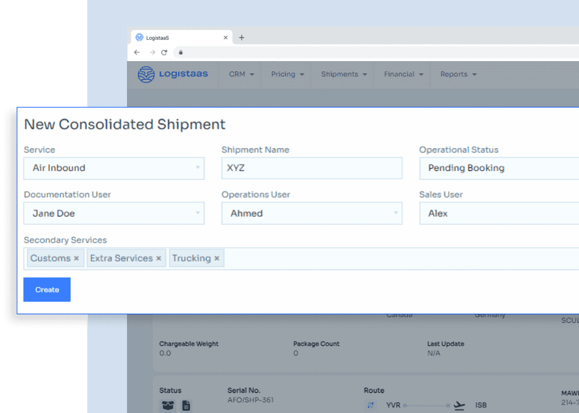579x413 pixels.
Task: Open the CRM menu
Action: click(x=242, y=74)
